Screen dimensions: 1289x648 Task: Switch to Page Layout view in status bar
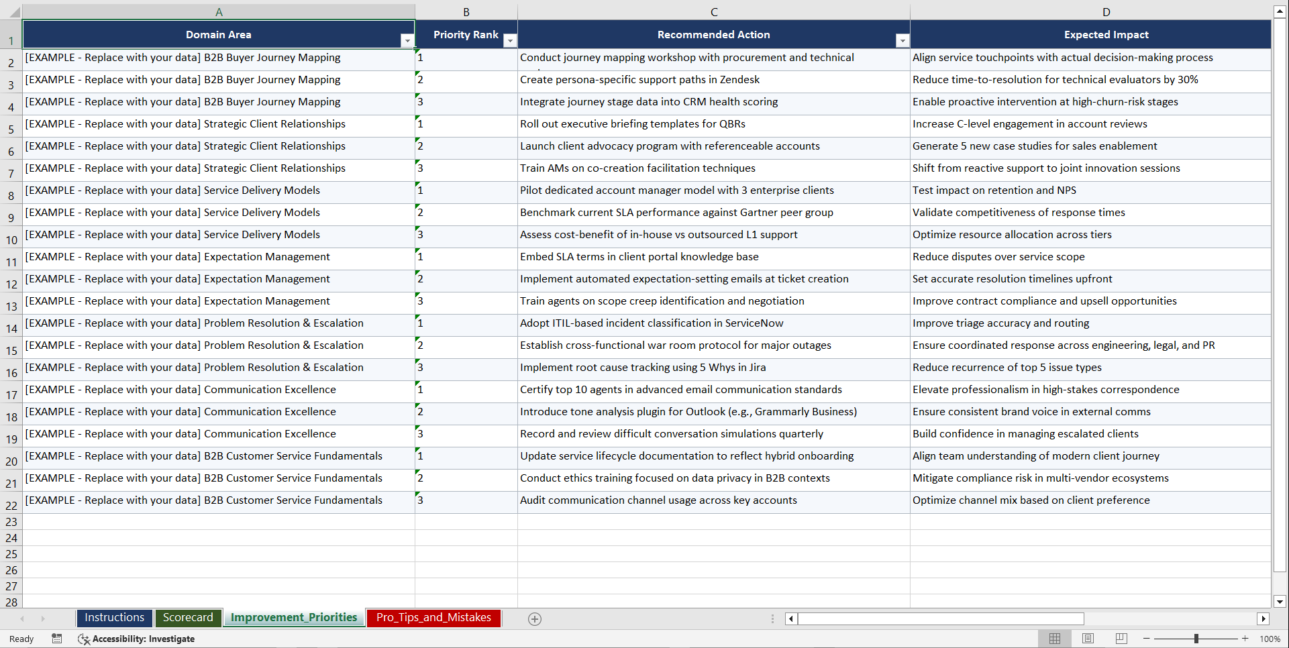click(1088, 639)
